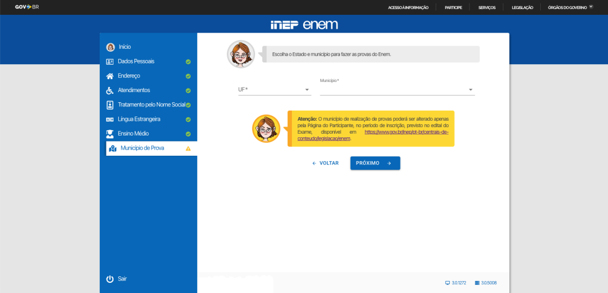Viewport: 608px width, 293px height.
Task: Click the Município de Prova map icon
Action: pos(112,149)
